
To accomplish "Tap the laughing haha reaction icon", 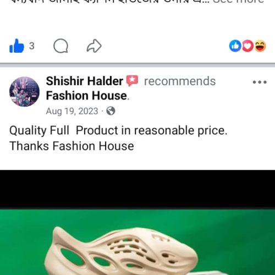I will coord(260,46).
